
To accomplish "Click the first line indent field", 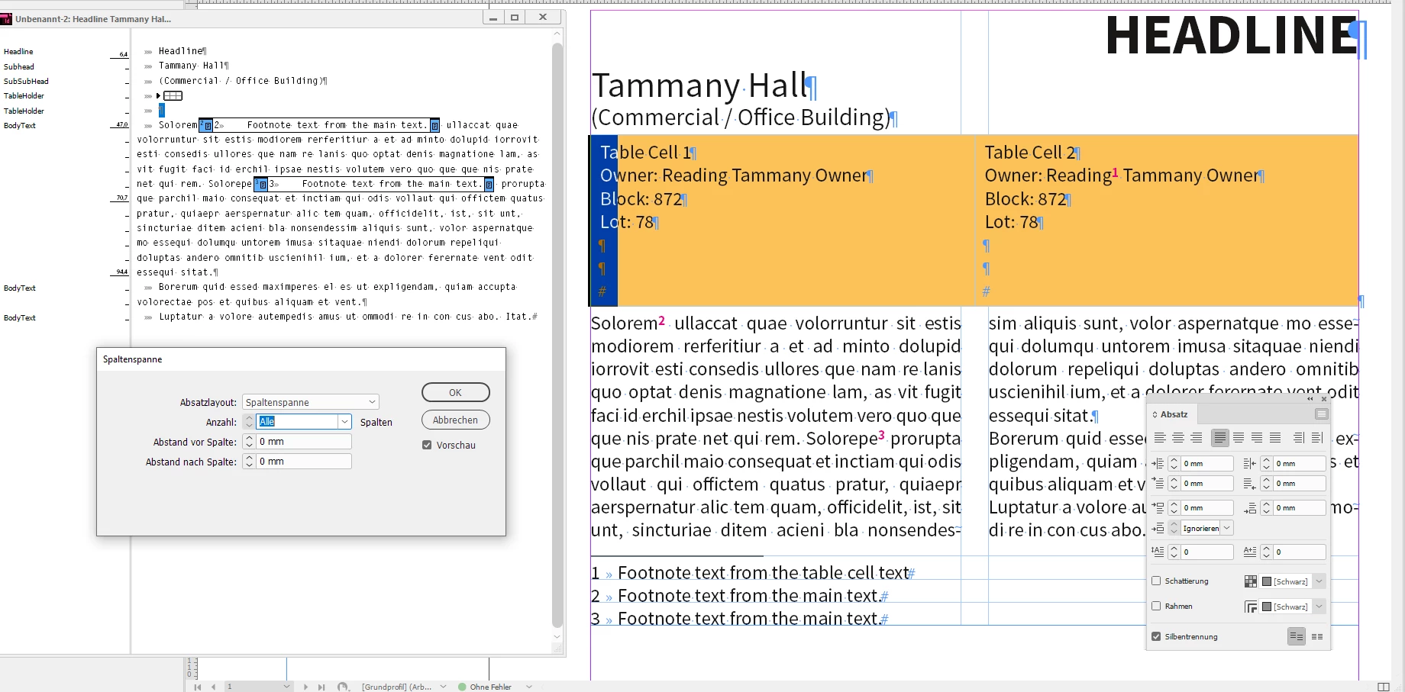I will tap(1206, 483).
